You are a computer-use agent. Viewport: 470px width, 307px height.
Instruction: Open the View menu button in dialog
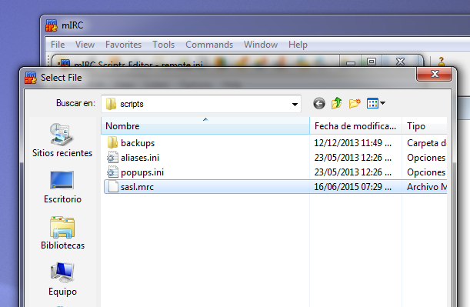(376, 103)
